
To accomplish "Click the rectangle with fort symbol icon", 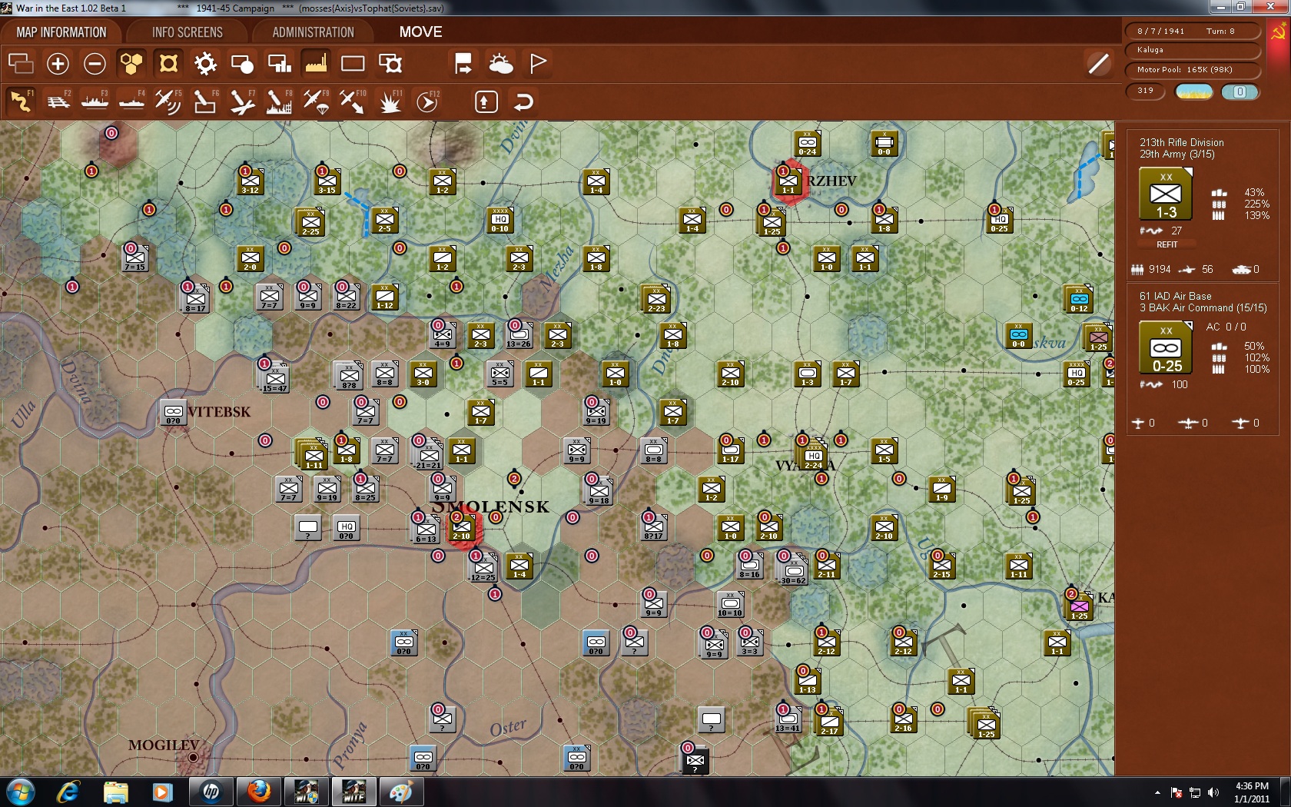I will click(390, 63).
